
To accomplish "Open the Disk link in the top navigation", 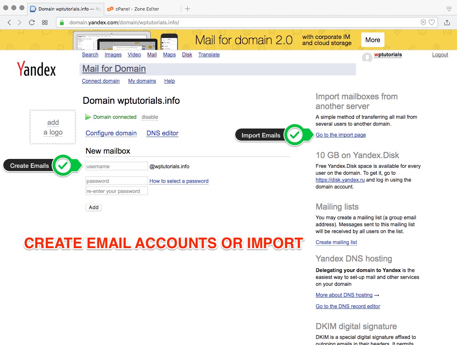I will pyautogui.click(x=187, y=54).
